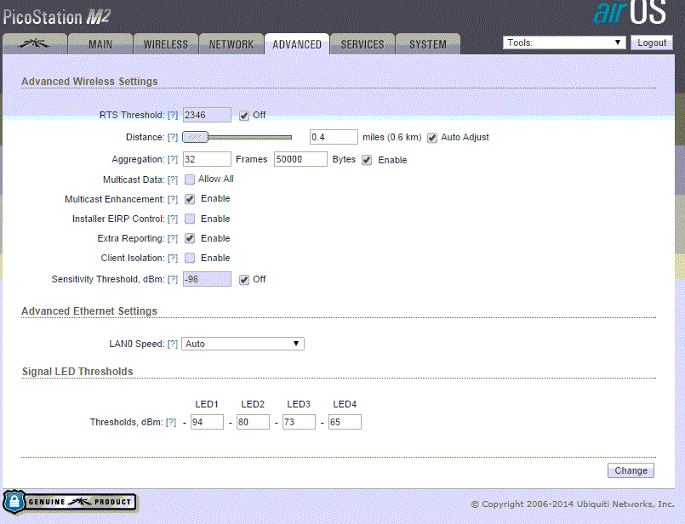Enable Client Isolation checkbox

(x=190, y=258)
